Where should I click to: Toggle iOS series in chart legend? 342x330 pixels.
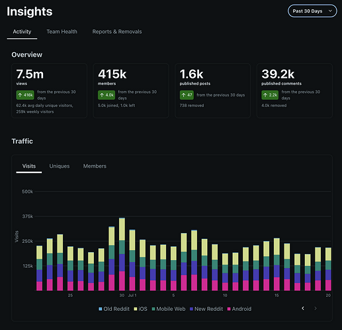[140, 309]
